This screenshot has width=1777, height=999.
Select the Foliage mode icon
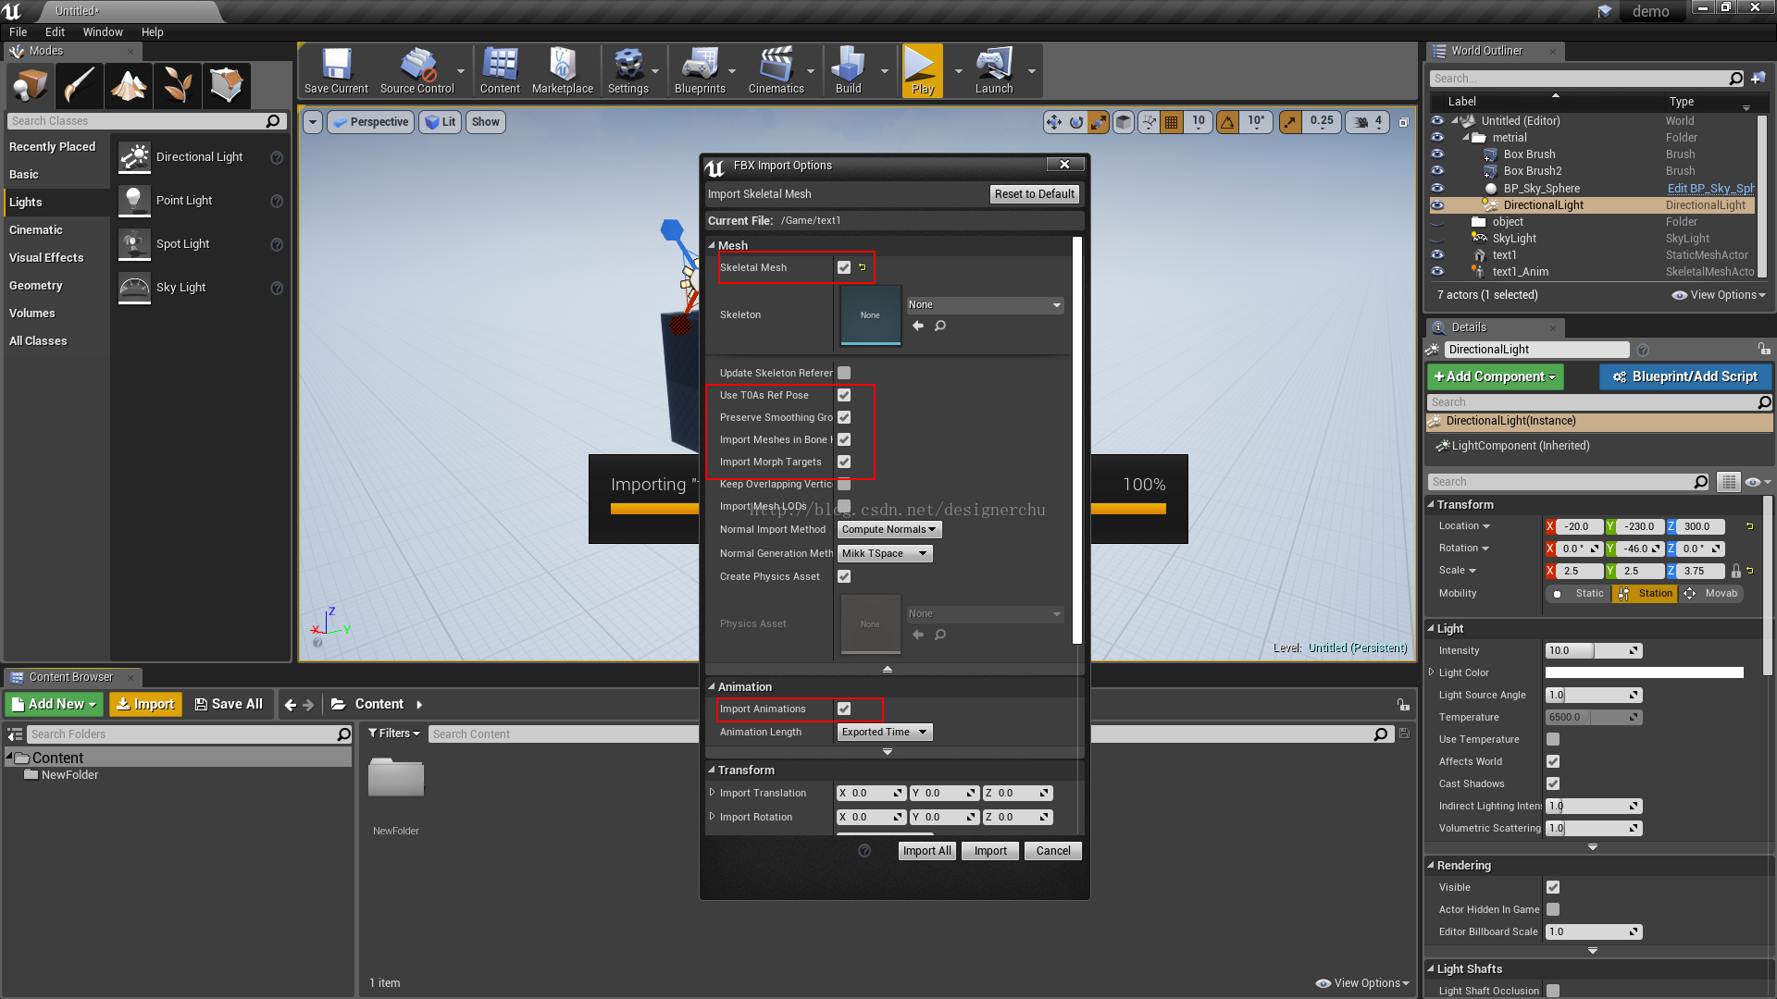coord(178,86)
